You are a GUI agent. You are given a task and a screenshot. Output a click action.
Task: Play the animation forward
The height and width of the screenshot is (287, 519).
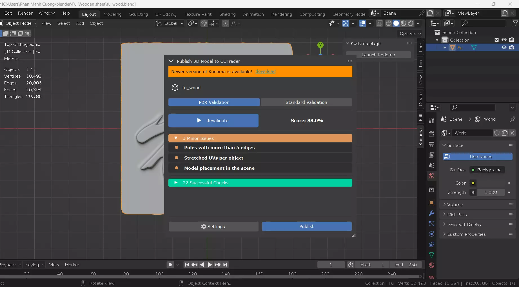[210, 264]
